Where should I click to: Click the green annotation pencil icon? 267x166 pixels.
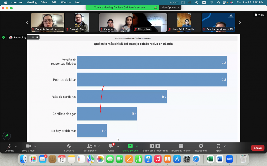point(7,136)
